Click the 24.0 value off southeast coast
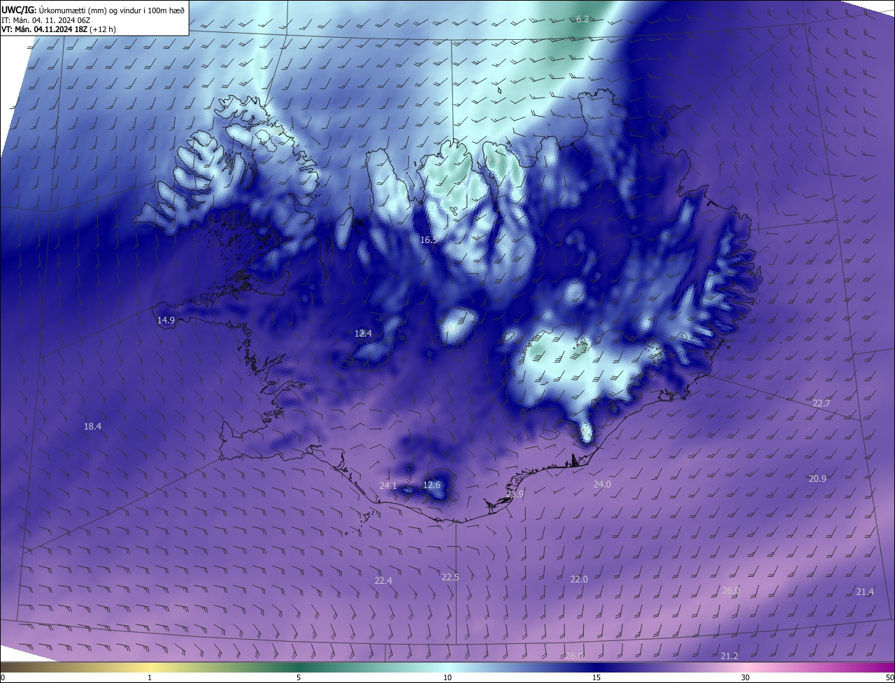The width and height of the screenshot is (895, 683). (x=602, y=484)
